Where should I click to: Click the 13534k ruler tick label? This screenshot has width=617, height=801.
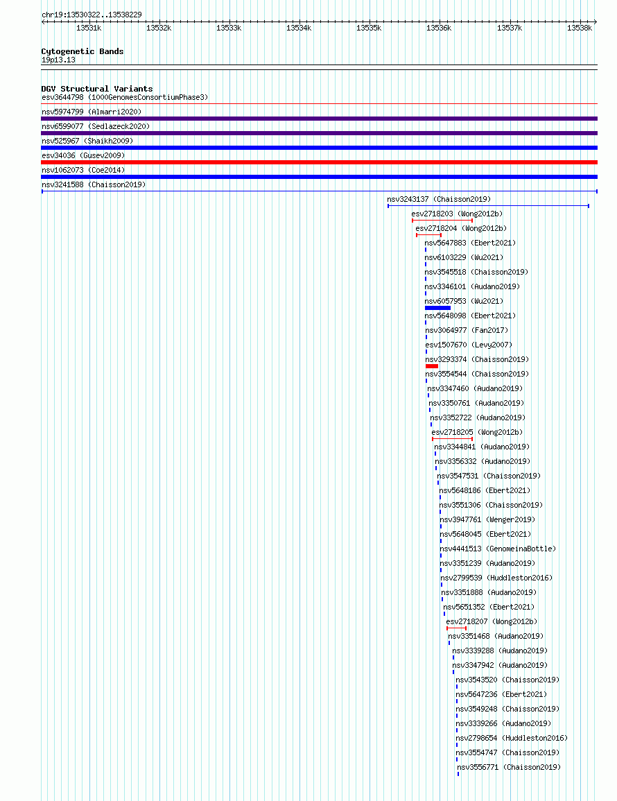[299, 28]
